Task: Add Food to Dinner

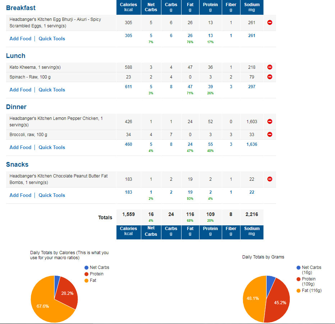Action: click(x=20, y=148)
